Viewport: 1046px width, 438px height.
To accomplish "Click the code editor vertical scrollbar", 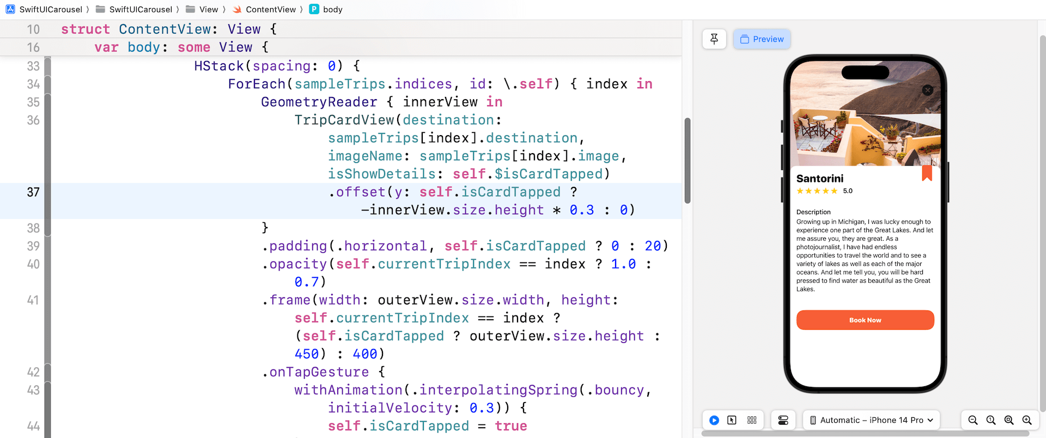I will tap(688, 161).
